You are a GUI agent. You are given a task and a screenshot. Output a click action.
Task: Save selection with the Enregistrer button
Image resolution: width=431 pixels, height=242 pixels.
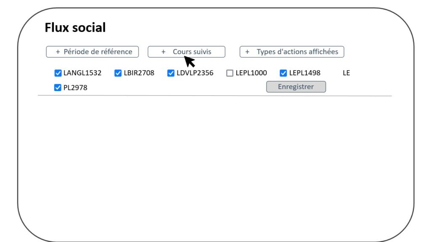click(x=296, y=87)
